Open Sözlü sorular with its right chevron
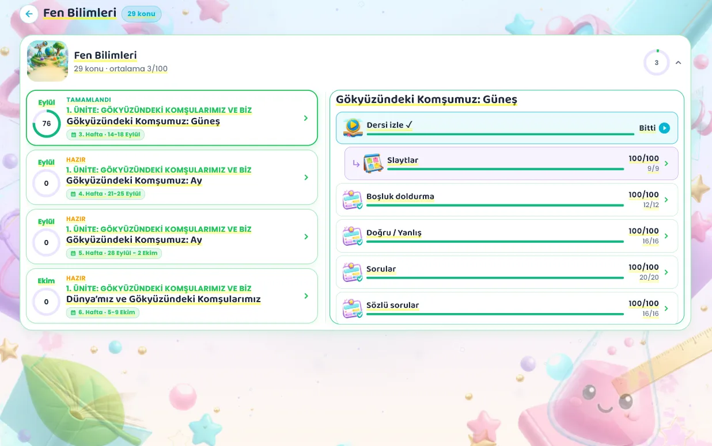Screen dimensions: 712x446 click(x=666, y=308)
